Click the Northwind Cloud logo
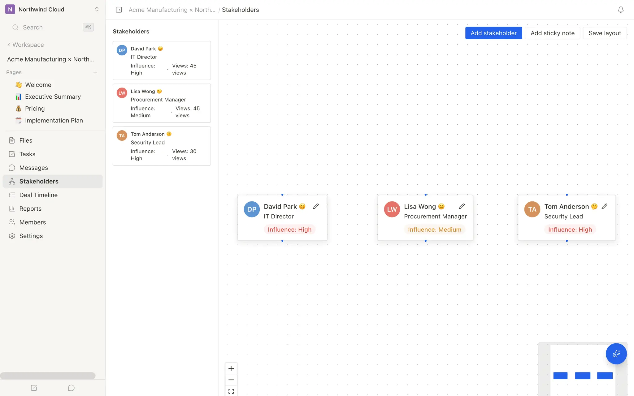634x396 pixels. (x=10, y=9)
